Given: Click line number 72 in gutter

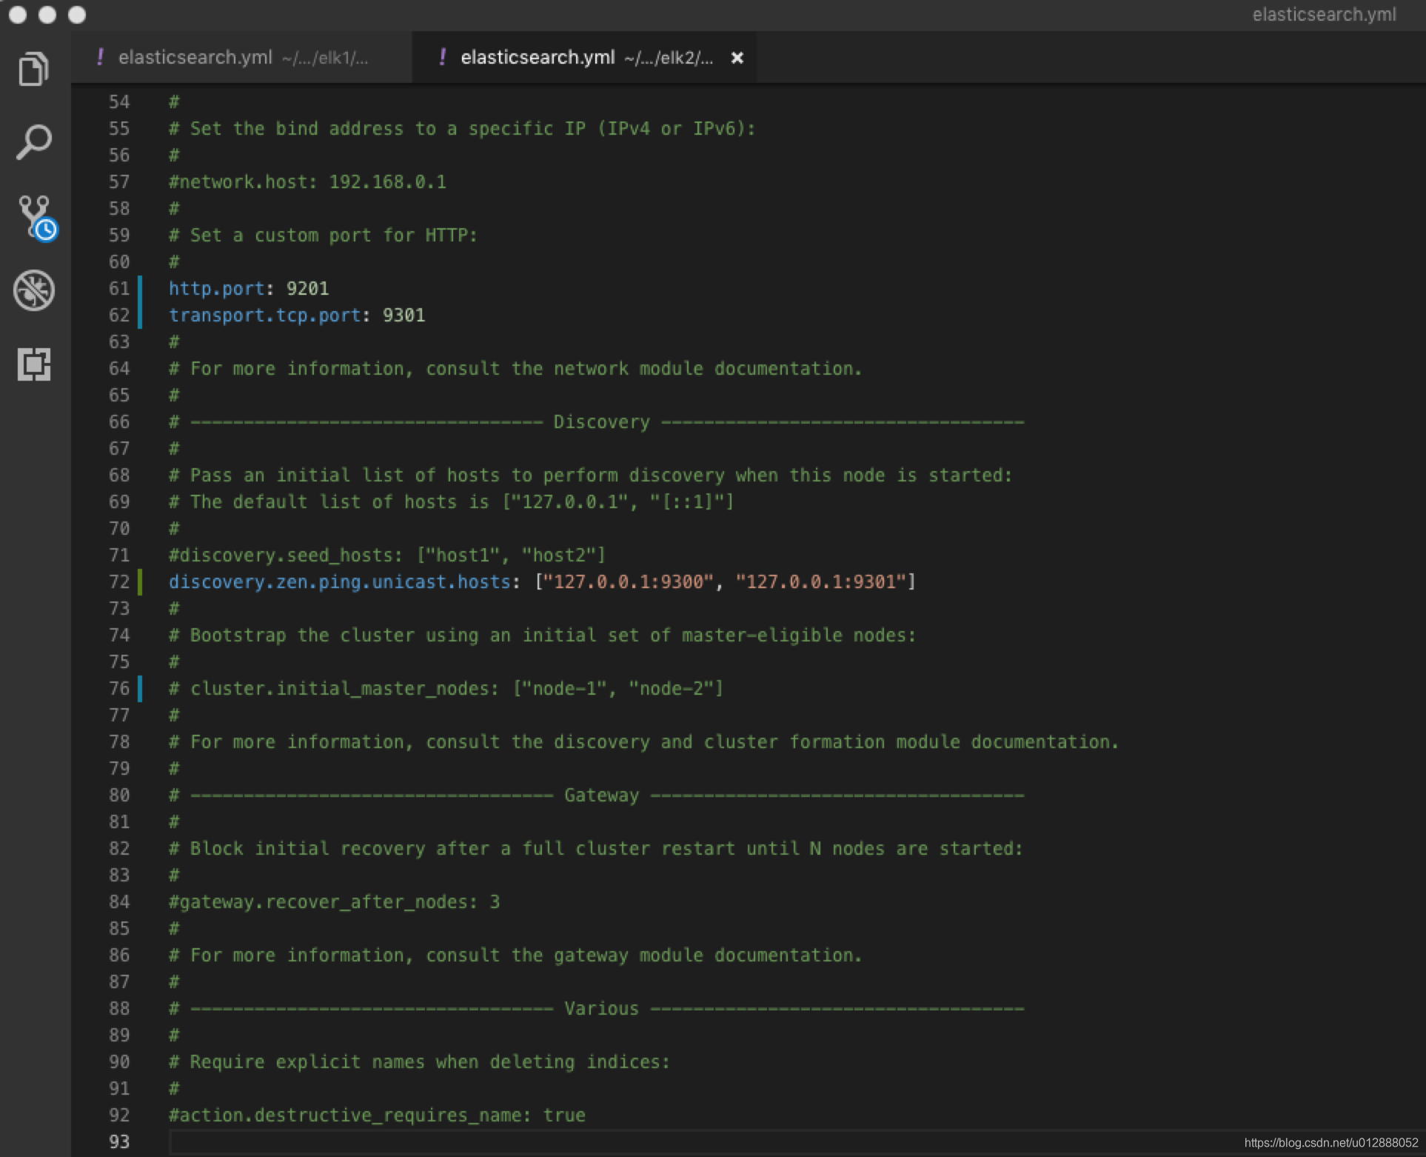Looking at the screenshot, I should [119, 581].
